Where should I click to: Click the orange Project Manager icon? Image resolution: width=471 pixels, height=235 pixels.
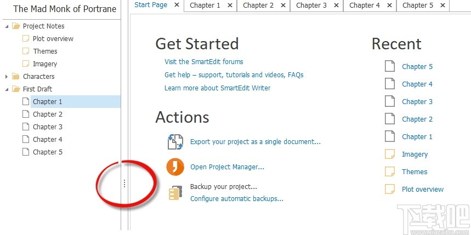click(175, 167)
